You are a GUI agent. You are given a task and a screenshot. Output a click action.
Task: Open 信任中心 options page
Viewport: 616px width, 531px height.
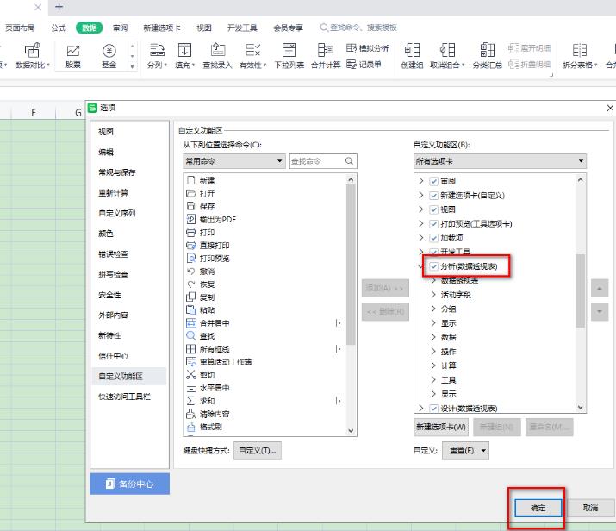pyautogui.click(x=113, y=356)
